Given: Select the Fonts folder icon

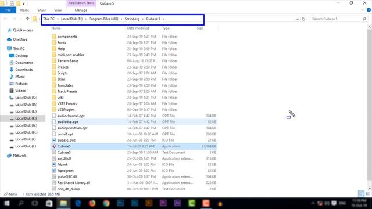Looking at the screenshot, I should click(x=54, y=42).
